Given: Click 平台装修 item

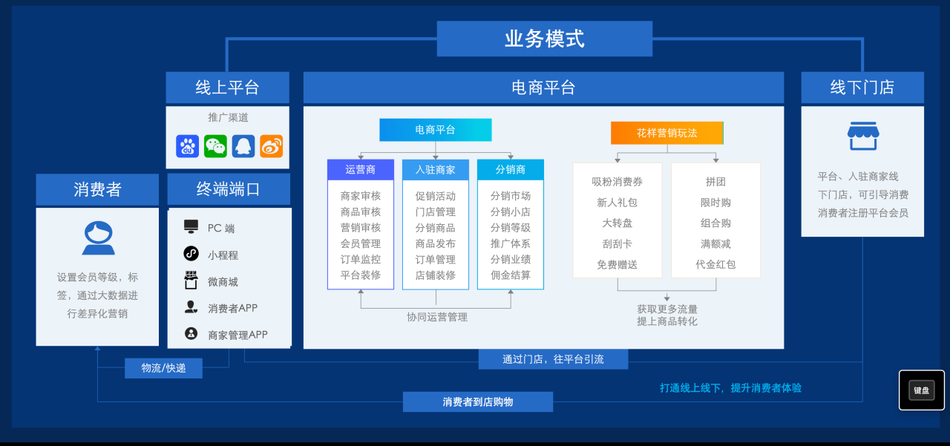Looking at the screenshot, I should pos(361,275).
